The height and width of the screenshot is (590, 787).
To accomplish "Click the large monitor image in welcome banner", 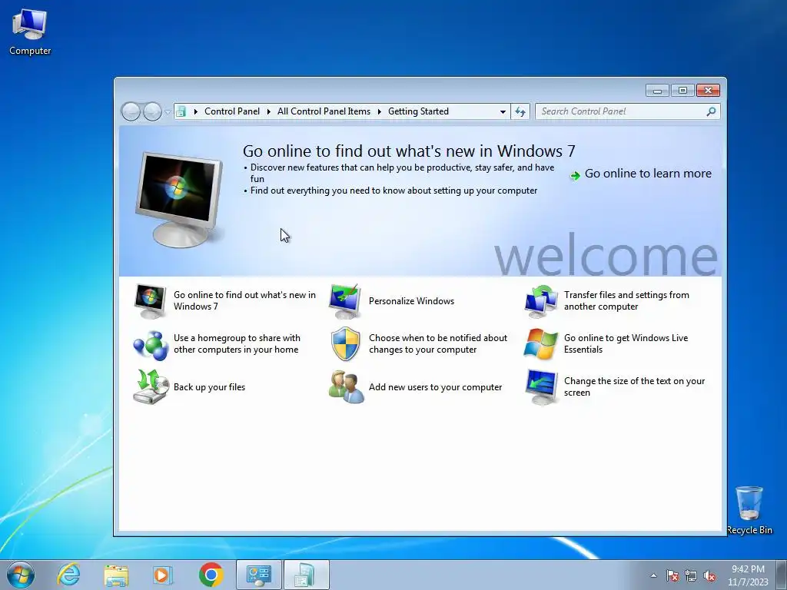I will tap(179, 199).
